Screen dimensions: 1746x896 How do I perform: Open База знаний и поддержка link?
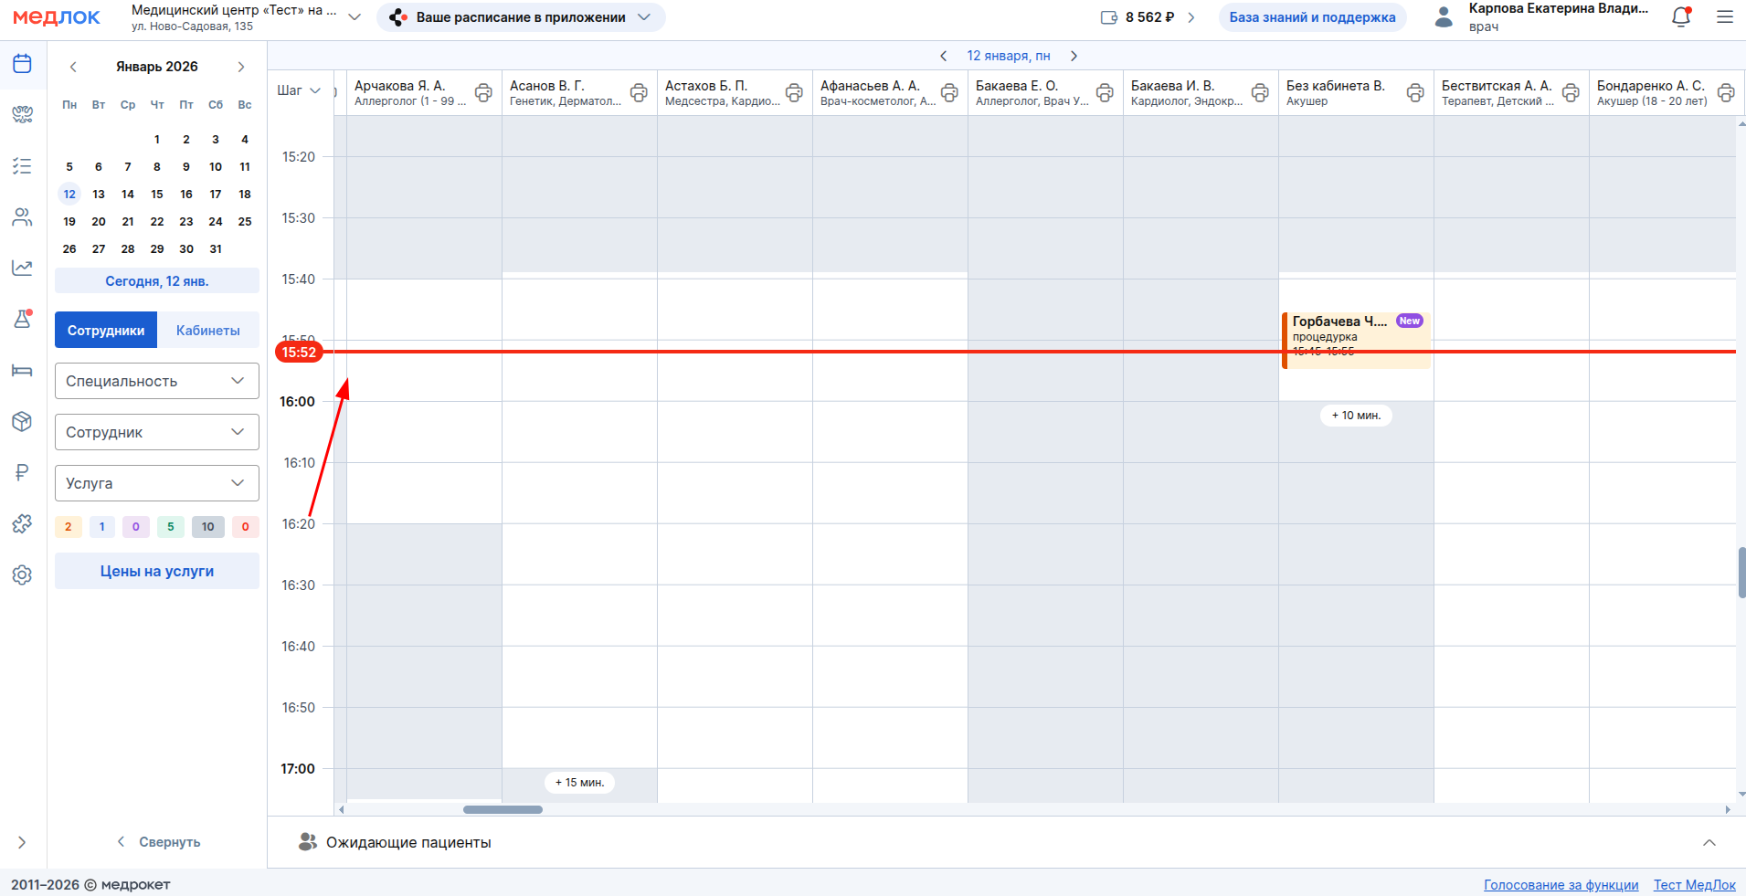pos(1312,17)
